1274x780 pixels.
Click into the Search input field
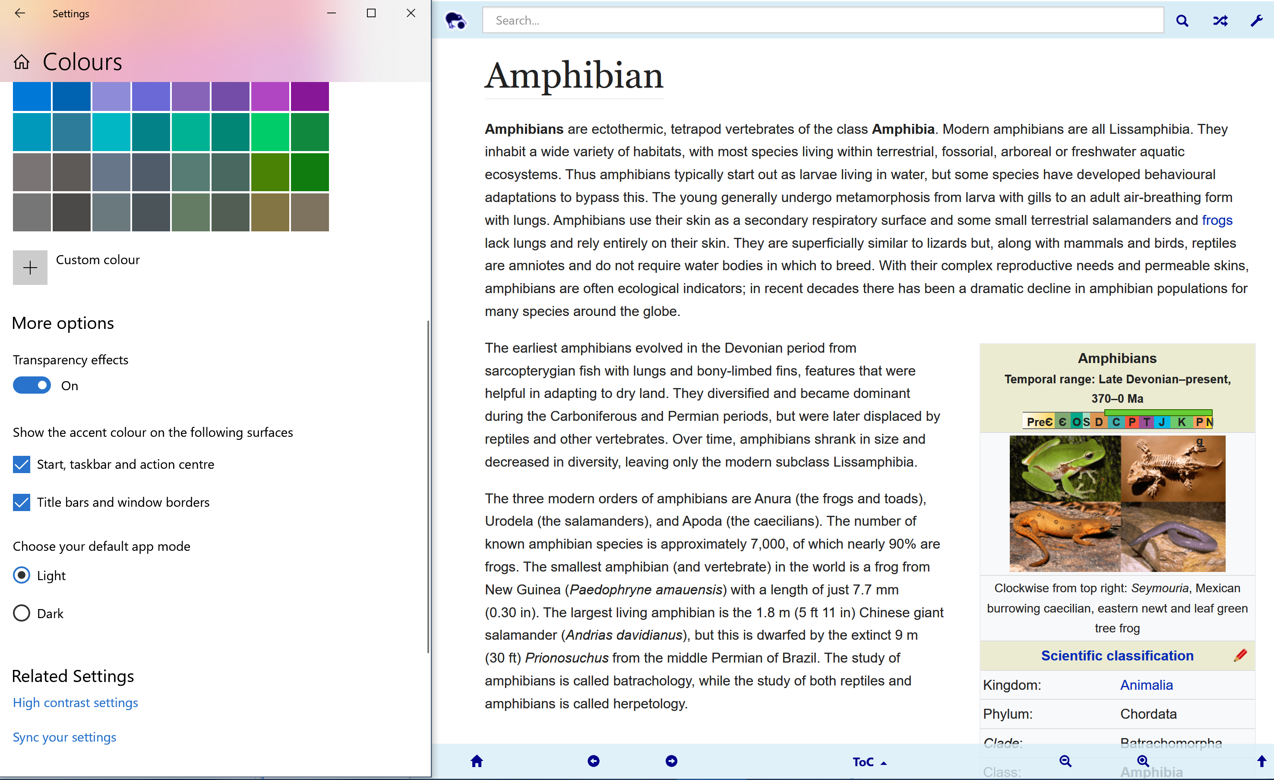click(x=822, y=21)
